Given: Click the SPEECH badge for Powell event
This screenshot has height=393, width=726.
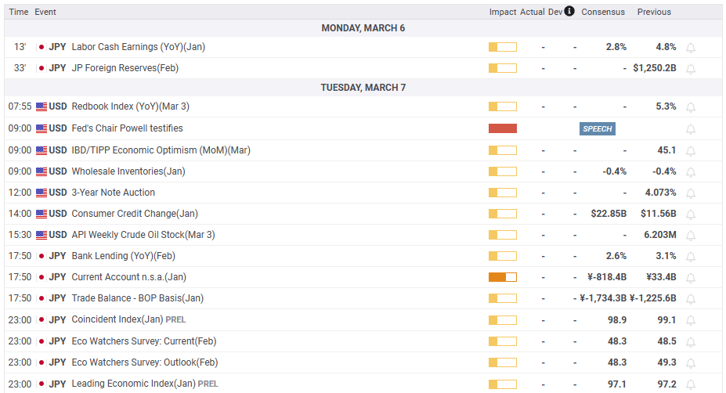Looking at the screenshot, I should pos(597,128).
